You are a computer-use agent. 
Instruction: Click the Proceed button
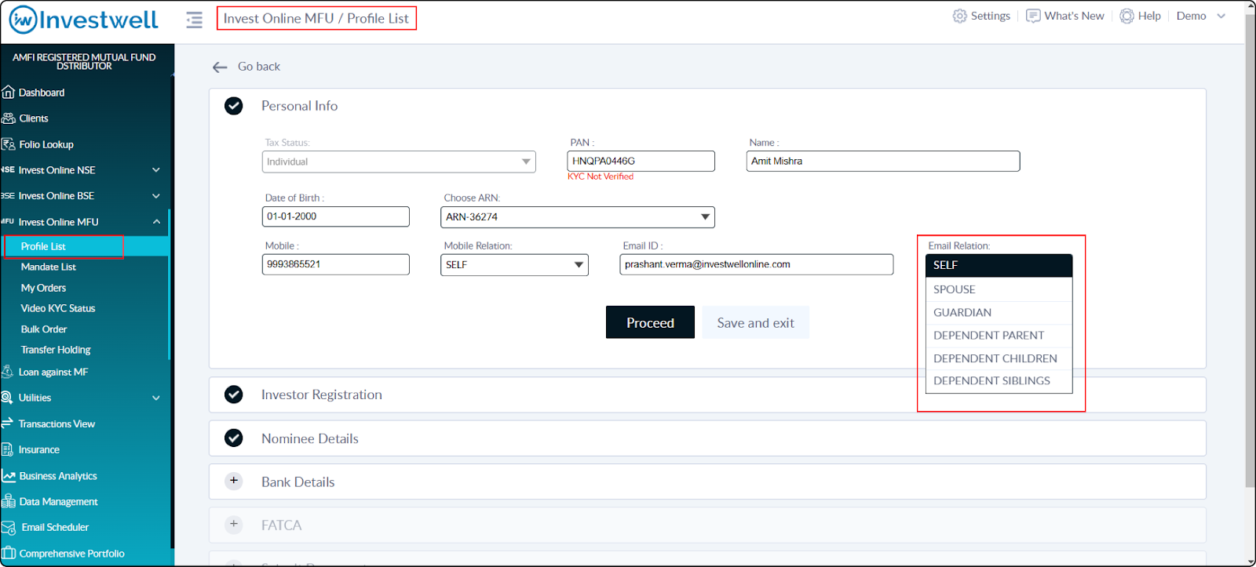click(x=650, y=322)
